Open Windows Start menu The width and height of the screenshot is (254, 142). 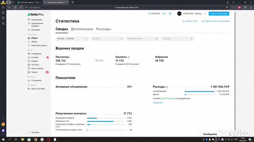click(3, 140)
